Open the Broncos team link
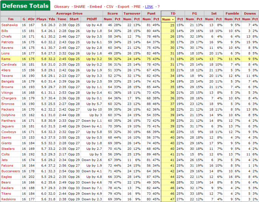This screenshot has width=259, height=202. [8, 104]
